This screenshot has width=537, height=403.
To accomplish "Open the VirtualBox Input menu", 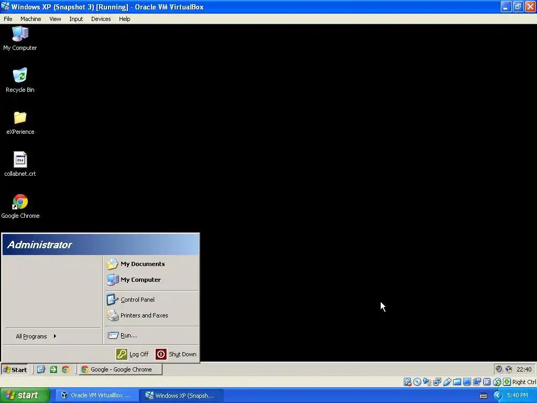I will [76, 19].
